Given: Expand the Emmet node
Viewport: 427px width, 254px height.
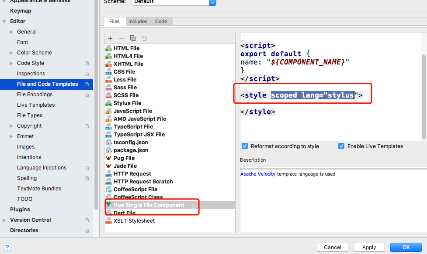Looking at the screenshot, I should pos(11,136).
